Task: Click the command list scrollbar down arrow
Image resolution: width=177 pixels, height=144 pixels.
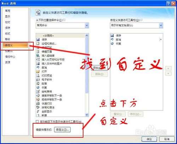Action: tap(87, 115)
